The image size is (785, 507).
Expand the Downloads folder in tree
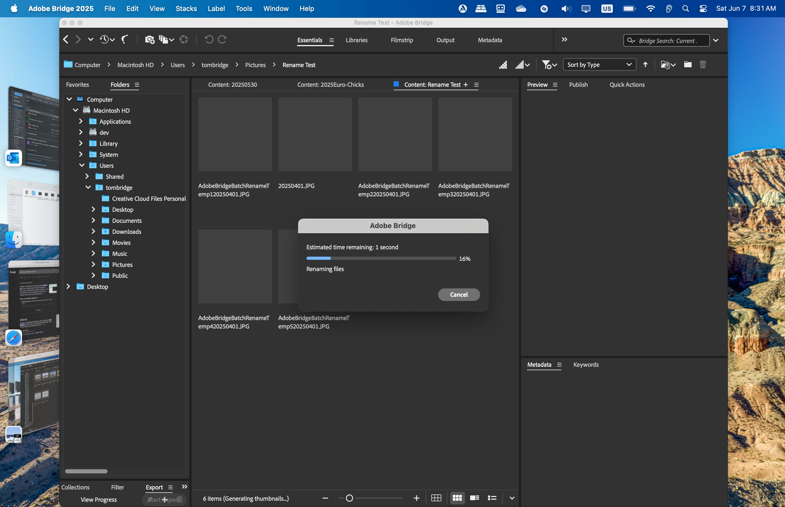93,231
